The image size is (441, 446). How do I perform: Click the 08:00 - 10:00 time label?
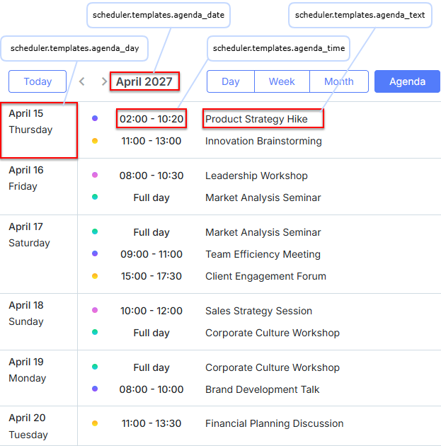151,389
